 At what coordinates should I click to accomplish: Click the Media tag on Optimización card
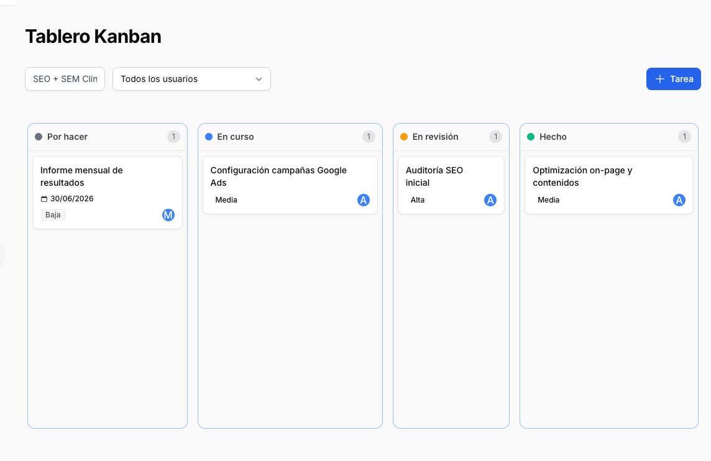(x=549, y=200)
